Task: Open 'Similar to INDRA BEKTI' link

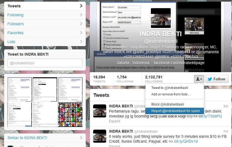Action: click(x=27, y=138)
